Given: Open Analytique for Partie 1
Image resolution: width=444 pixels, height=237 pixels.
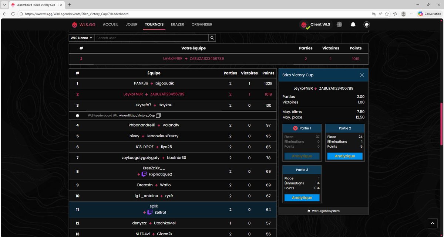Looking at the screenshot, I should [302, 156].
